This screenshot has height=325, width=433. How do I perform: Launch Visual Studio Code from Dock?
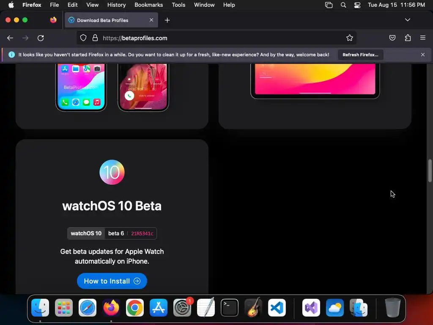click(277, 308)
